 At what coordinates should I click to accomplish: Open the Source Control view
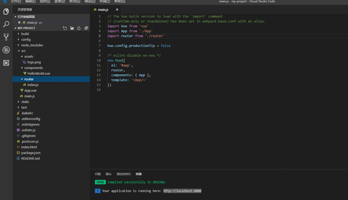click(6, 37)
